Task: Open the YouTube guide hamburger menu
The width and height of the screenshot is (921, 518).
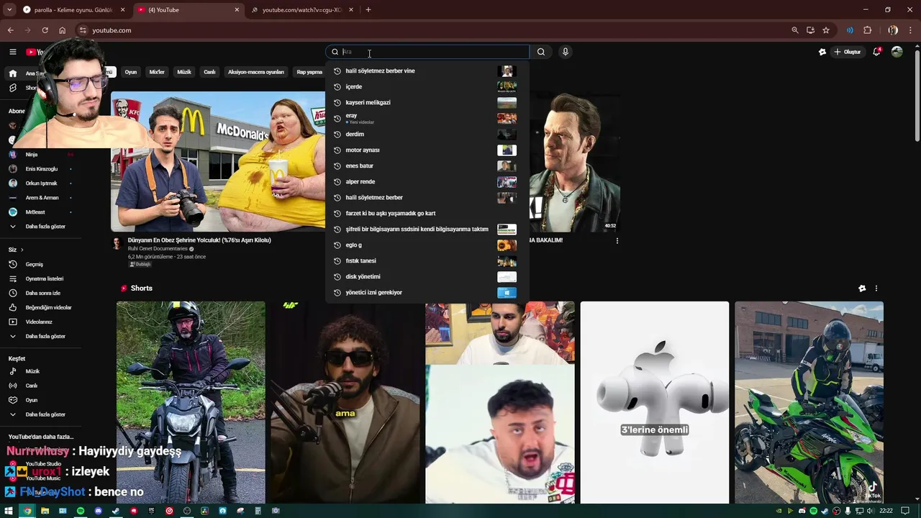Action: click(x=12, y=52)
